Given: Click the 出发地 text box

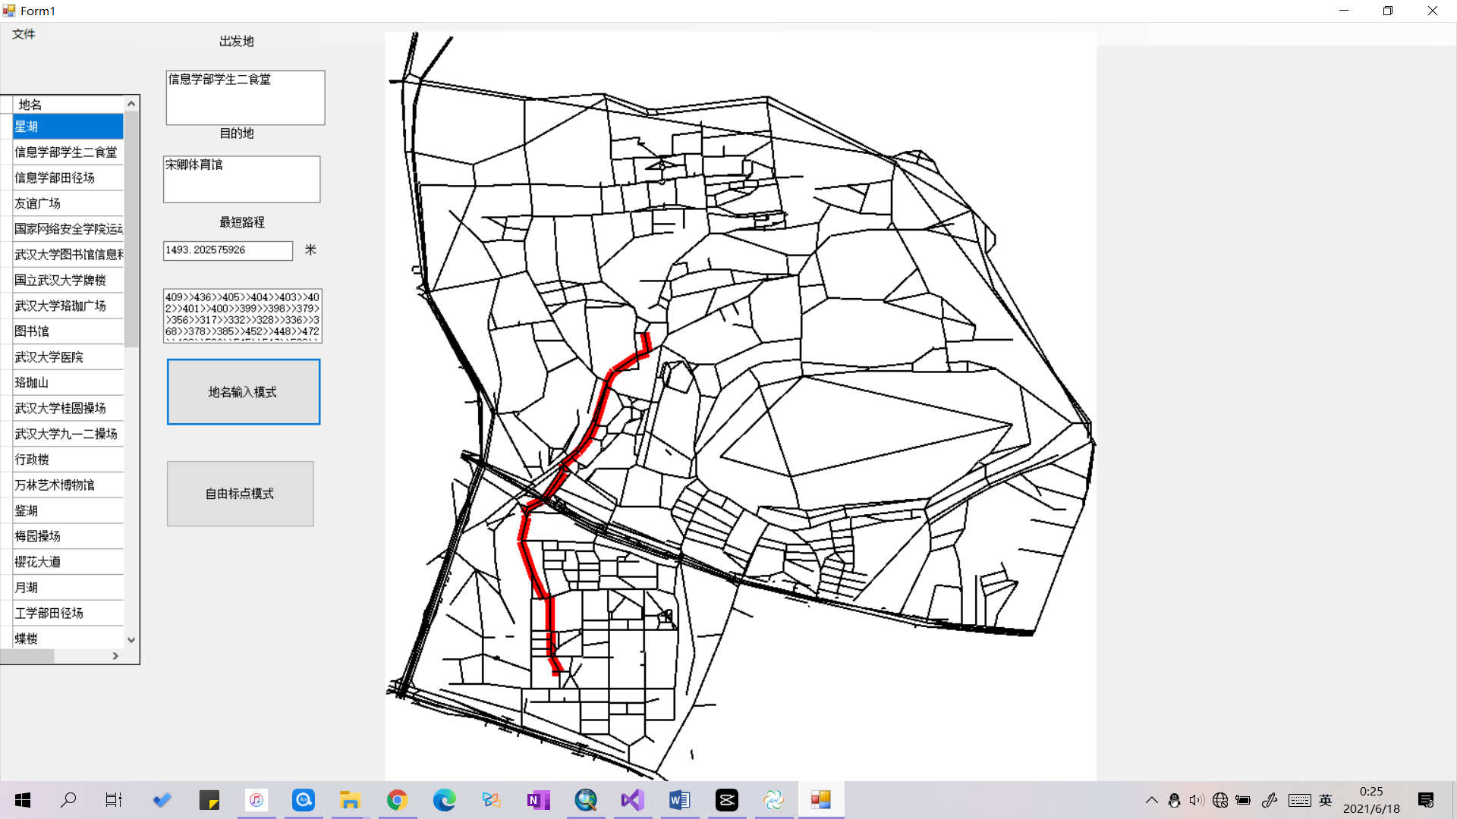Looking at the screenshot, I should tap(245, 98).
